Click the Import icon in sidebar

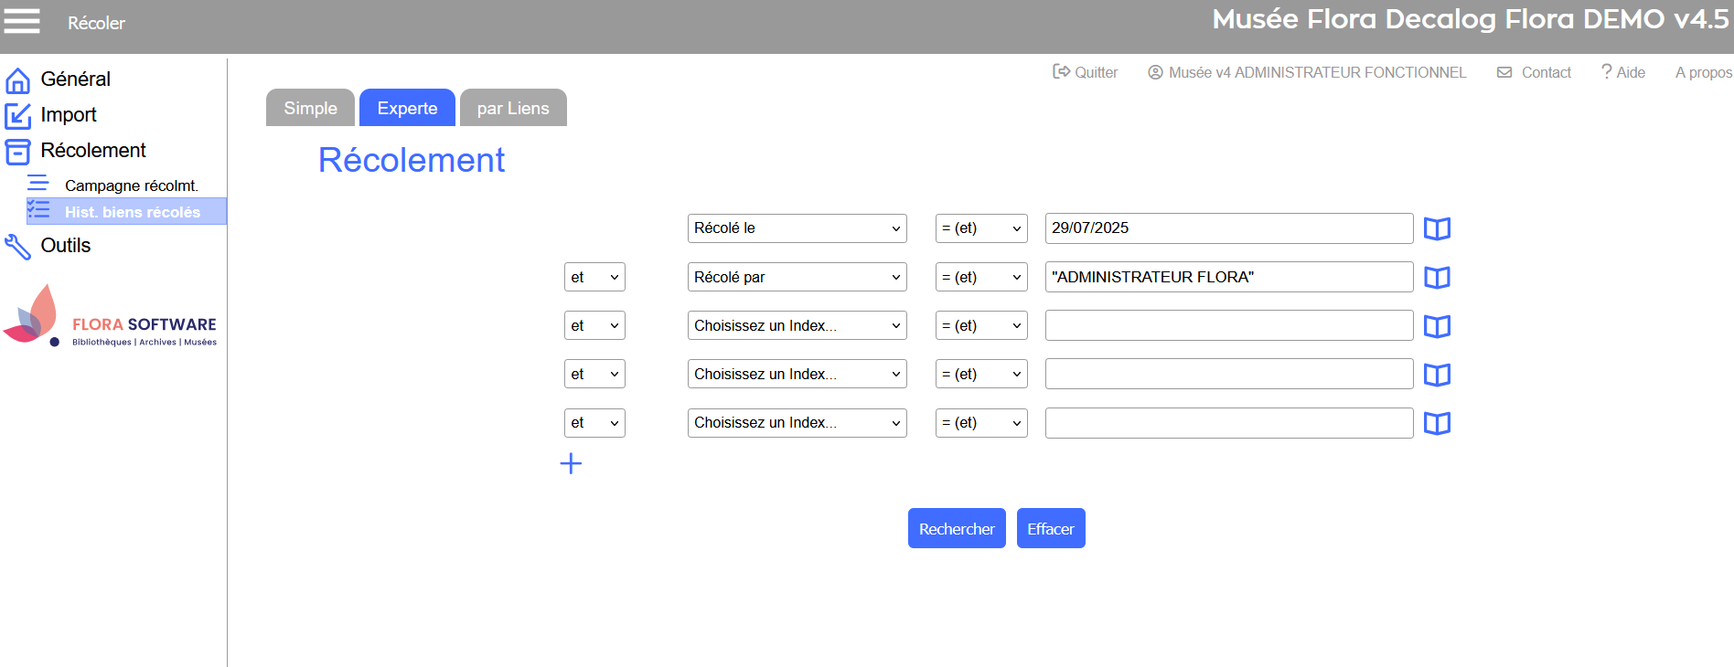(x=17, y=116)
